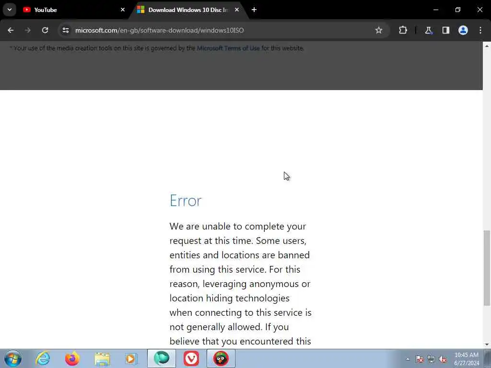Click the Show desktop strip after the clock

[487, 358]
